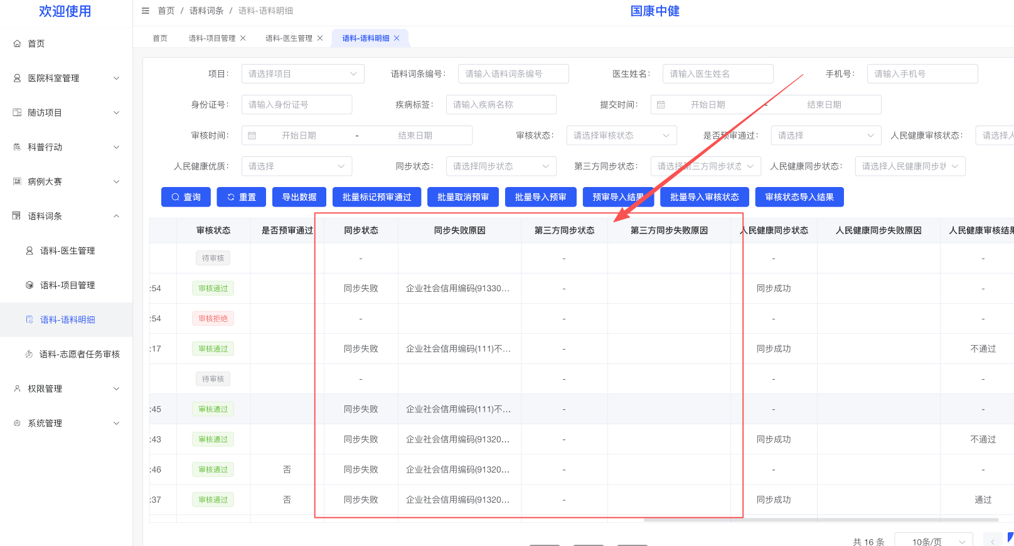
Task: Expand 系统管理 menu
Action: click(66, 423)
